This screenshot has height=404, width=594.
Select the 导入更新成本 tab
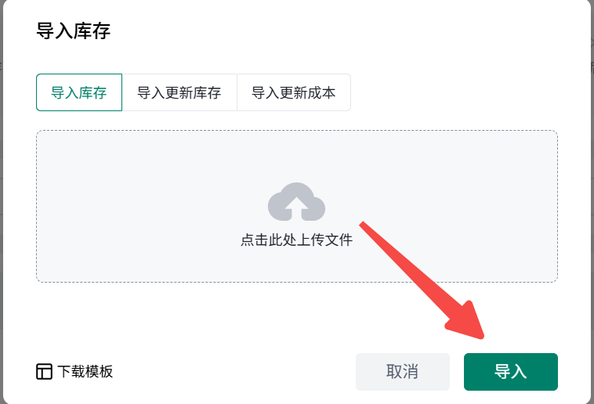click(x=293, y=92)
